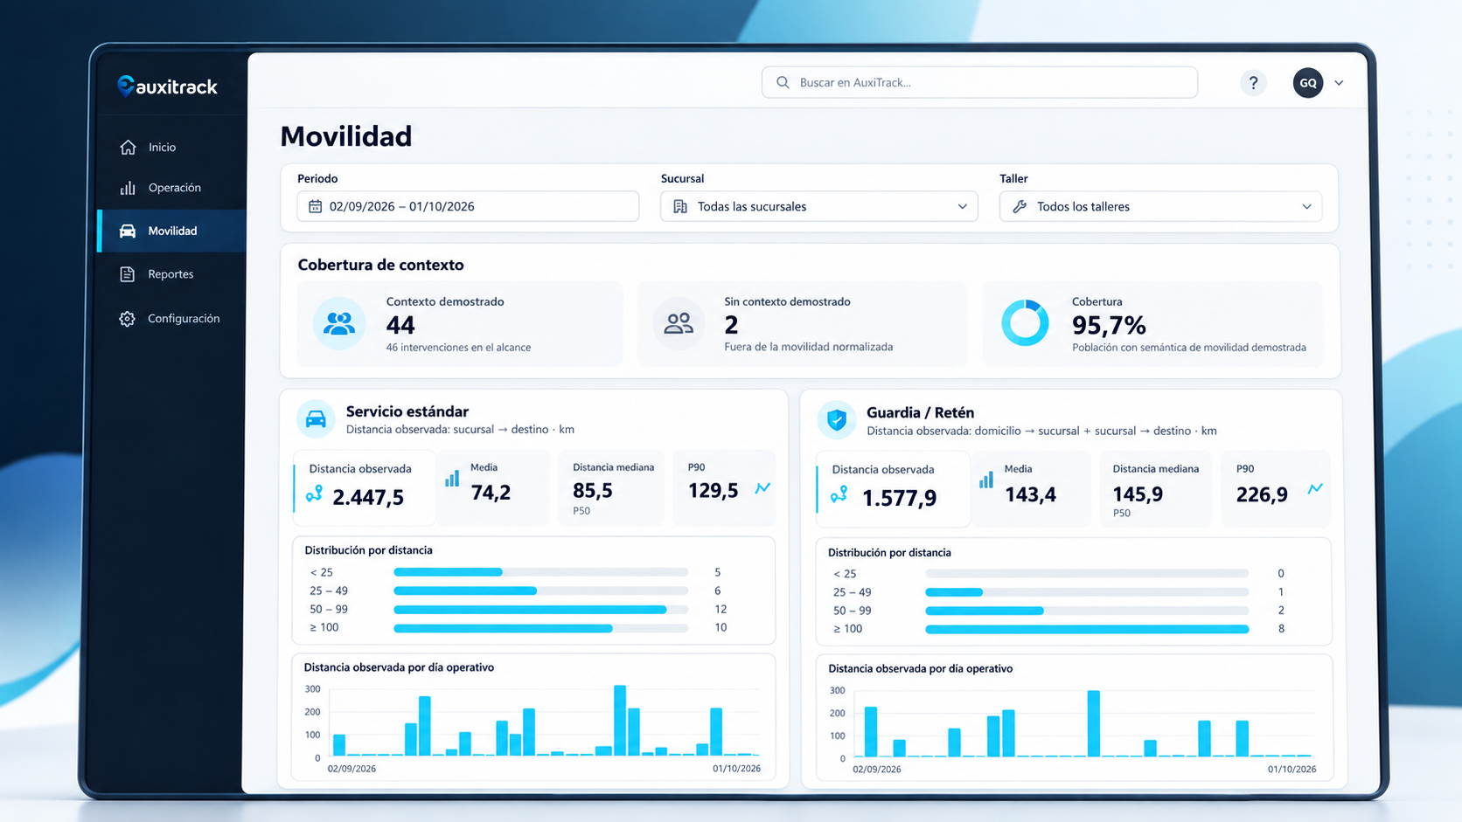1462x822 pixels.
Task: Go to Inicio in sidebar
Action: (172, 147)
